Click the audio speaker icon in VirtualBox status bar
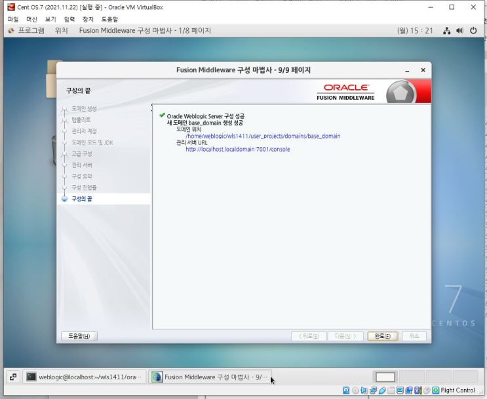Screen dimensions: 487x399 [x=364, y=390]
